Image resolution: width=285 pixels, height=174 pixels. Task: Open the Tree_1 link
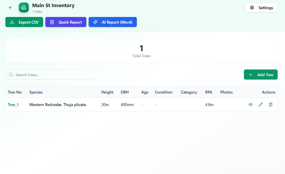point(13,105)
